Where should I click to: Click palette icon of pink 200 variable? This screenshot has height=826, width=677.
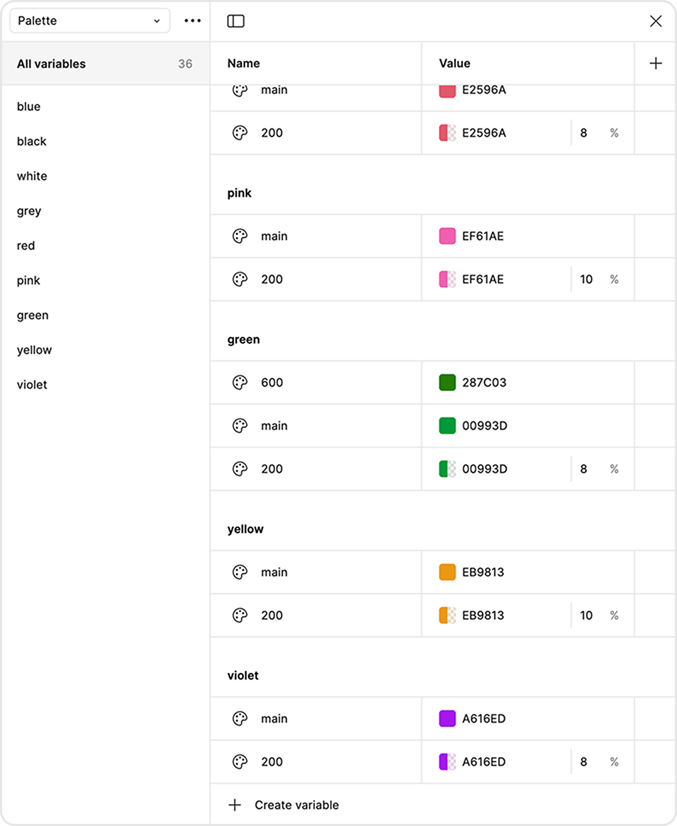coord(240,279)
